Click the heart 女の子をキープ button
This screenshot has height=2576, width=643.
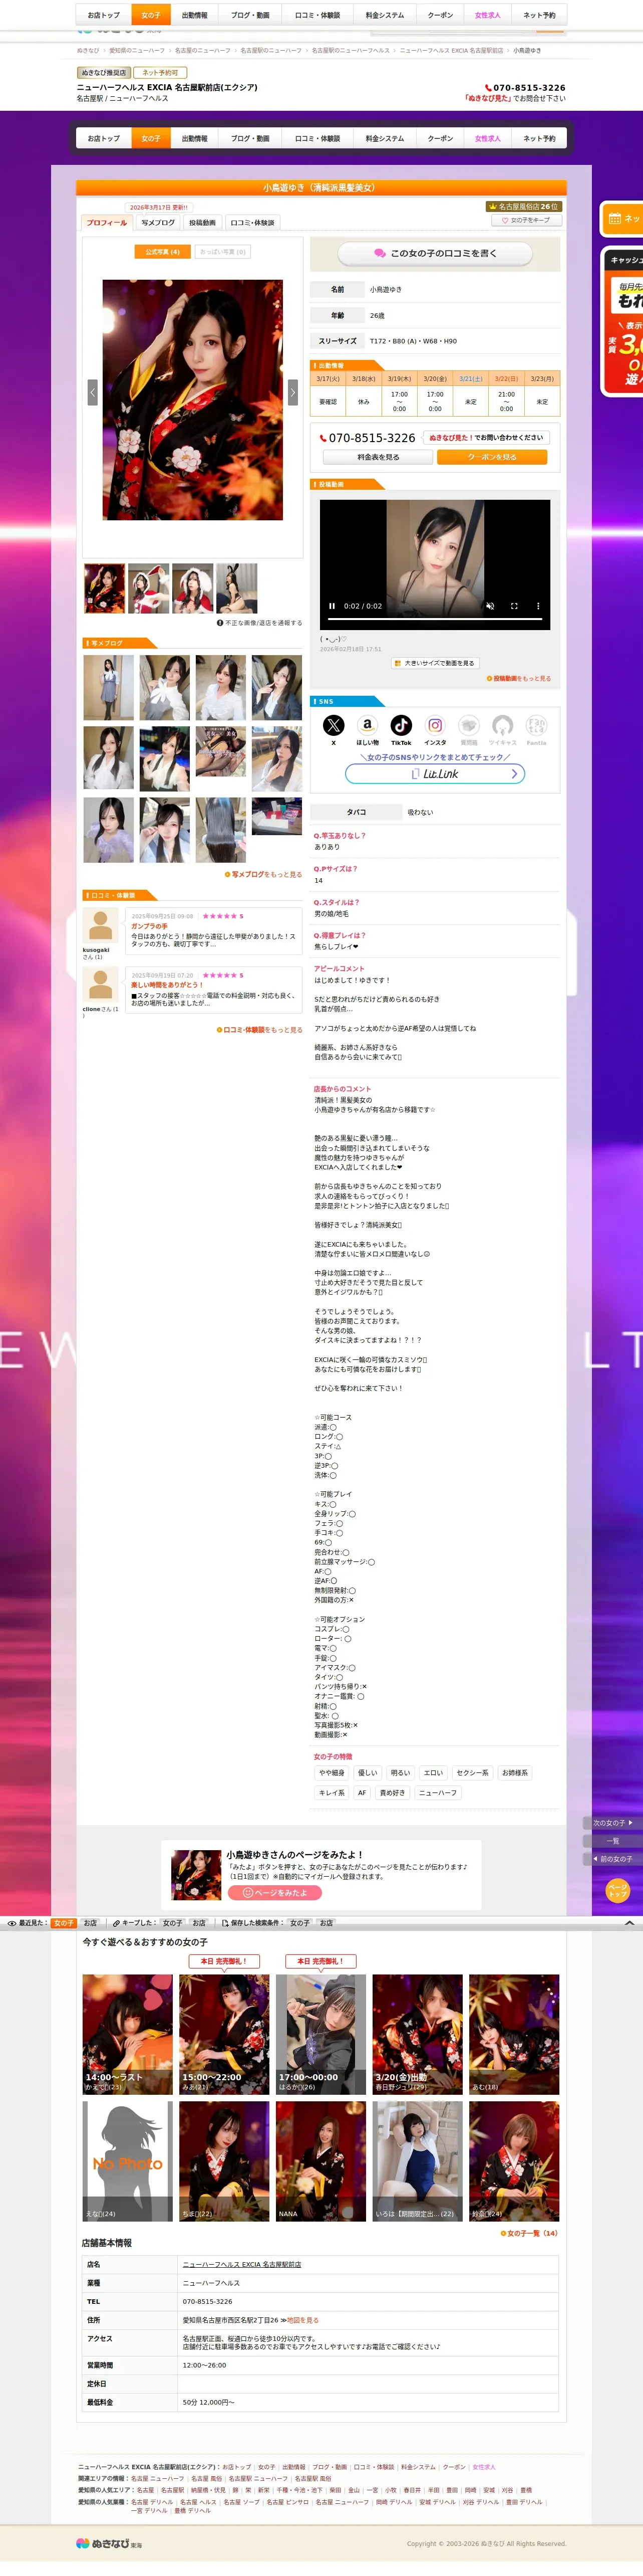(x=526, y=220)
